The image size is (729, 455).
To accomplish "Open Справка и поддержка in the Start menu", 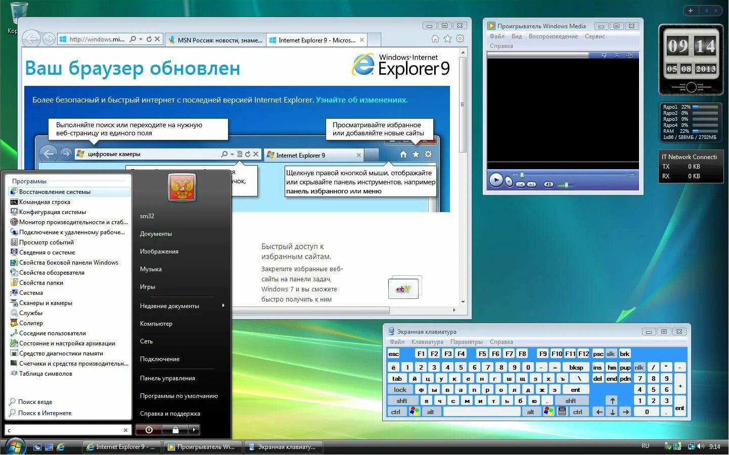I will pyautogui.click(x=170, y=413).
